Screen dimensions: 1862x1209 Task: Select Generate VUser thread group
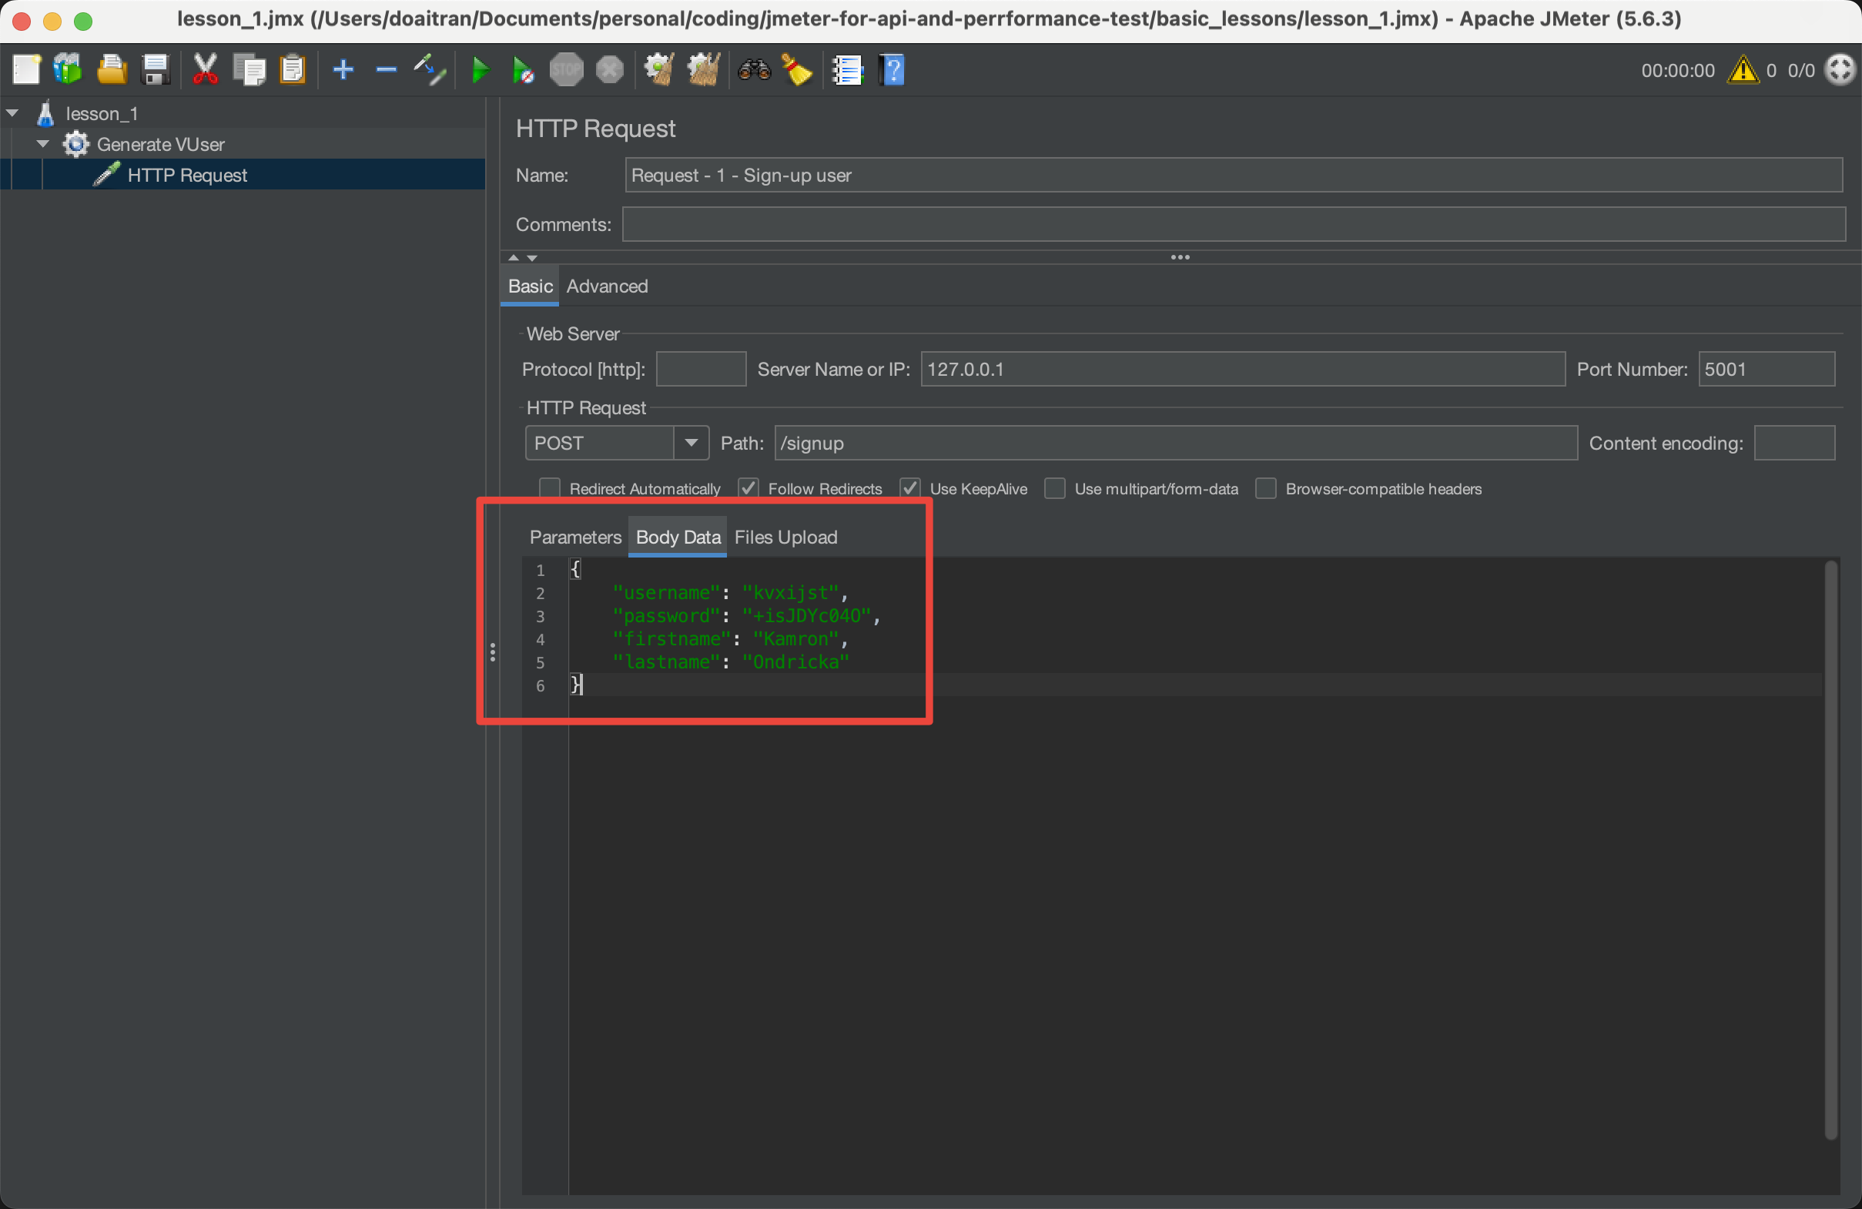(160, 144)
